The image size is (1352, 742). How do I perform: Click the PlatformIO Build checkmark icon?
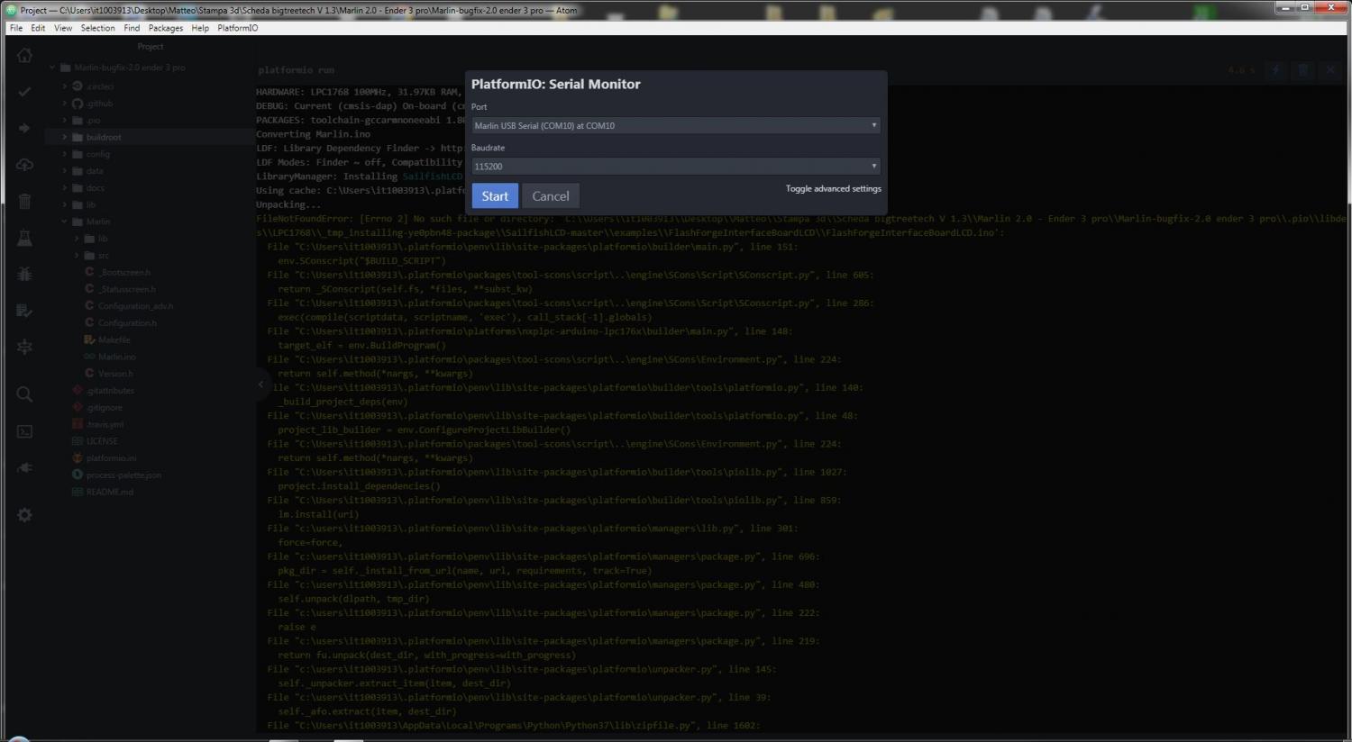(x=24, y=92)
